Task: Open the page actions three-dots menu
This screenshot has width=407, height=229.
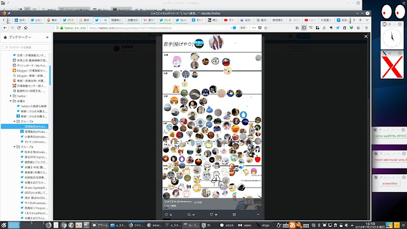Action: (254, 28)
